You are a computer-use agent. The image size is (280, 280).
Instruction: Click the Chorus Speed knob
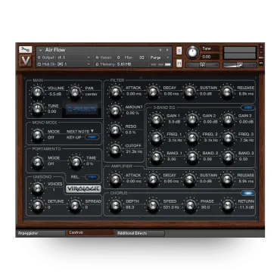coord(153,205)
